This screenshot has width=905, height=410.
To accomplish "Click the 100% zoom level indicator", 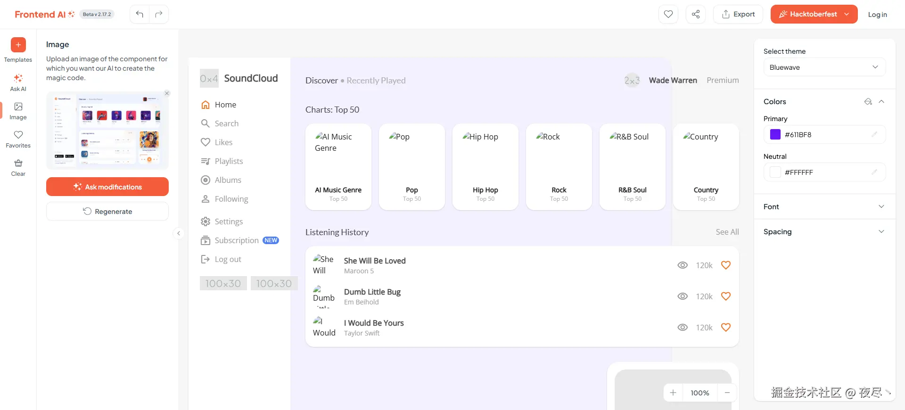I will click(x=700, y=393).
